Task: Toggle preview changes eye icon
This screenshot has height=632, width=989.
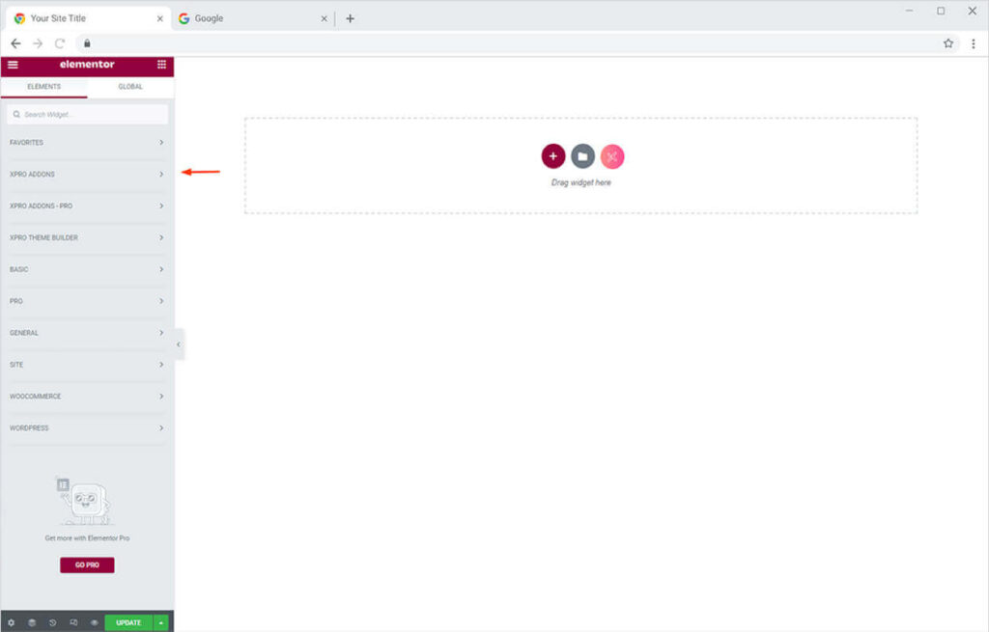Action: pyautogui.click(x=95, y=622)
